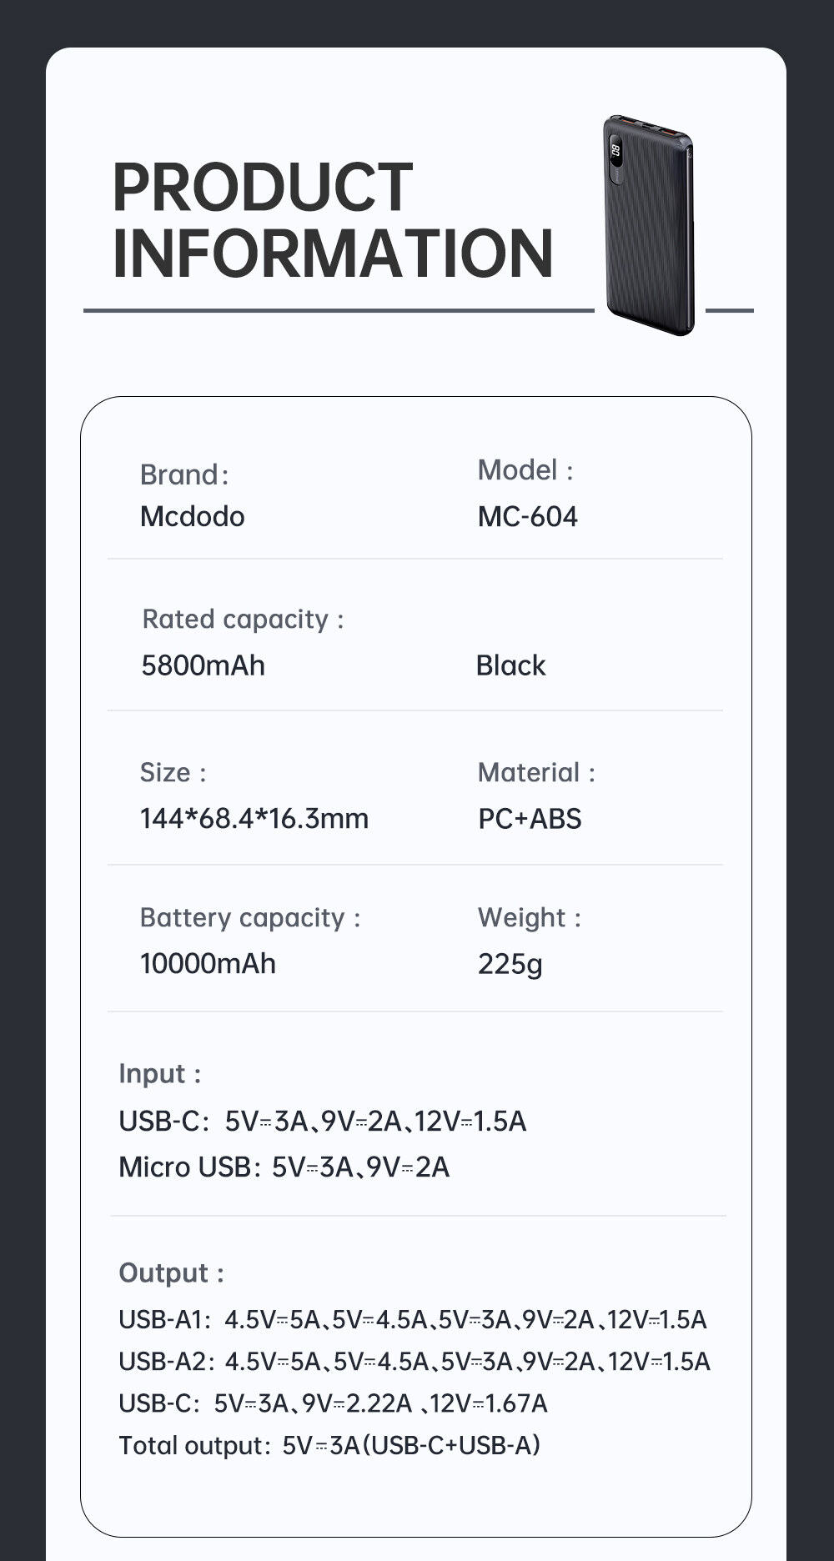Select the Micro USB input specification line
This screenshot has width=834, height=1561.
click(284, 1167)
